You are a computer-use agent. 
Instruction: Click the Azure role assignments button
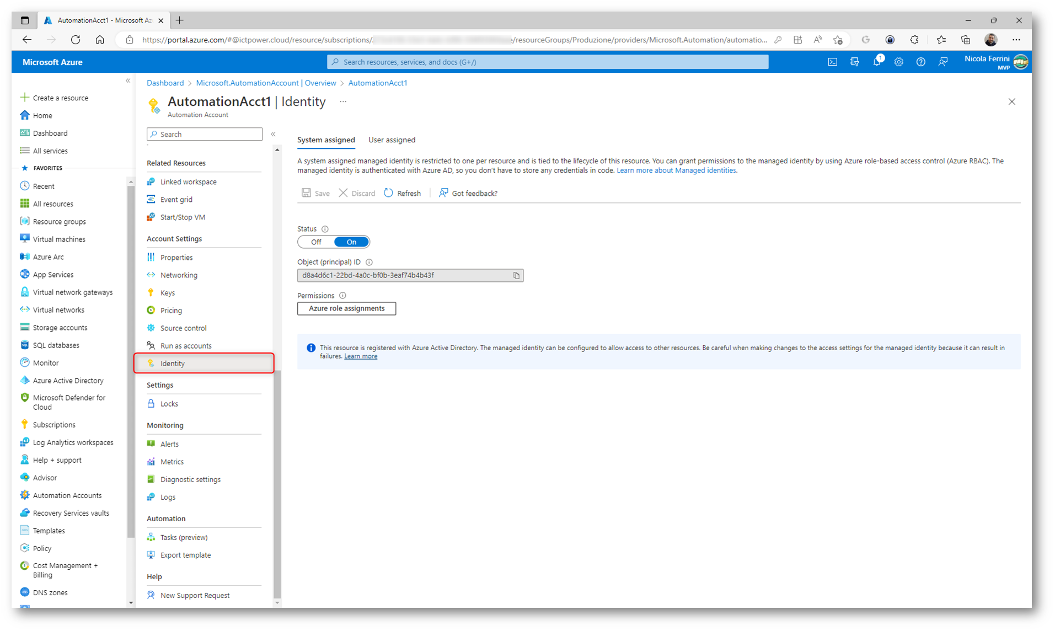346,308
